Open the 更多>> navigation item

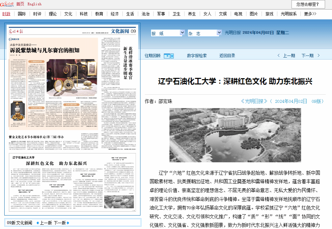310,14
